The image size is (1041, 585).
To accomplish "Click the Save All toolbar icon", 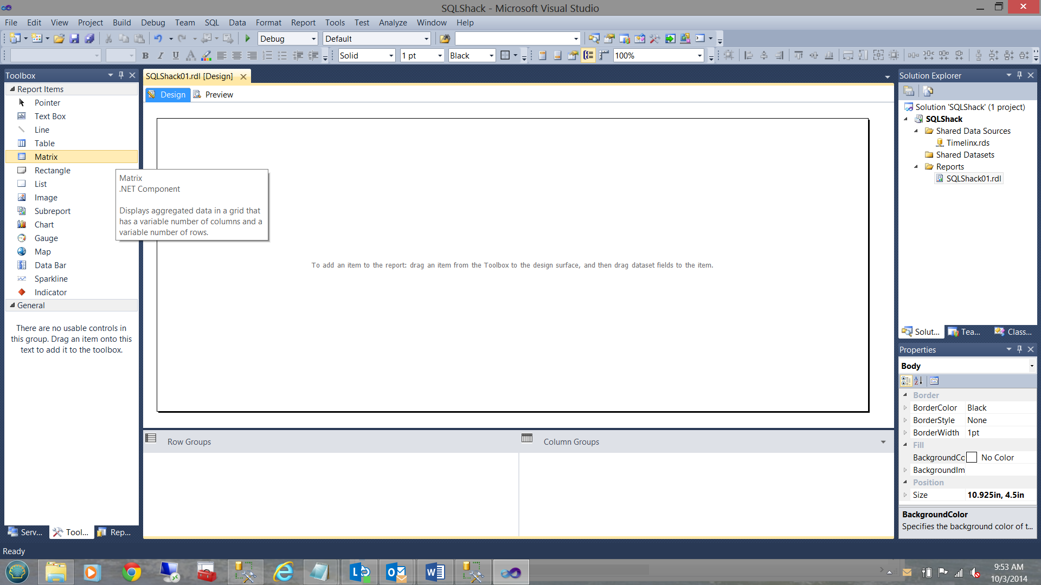I will tap(89, 38).
